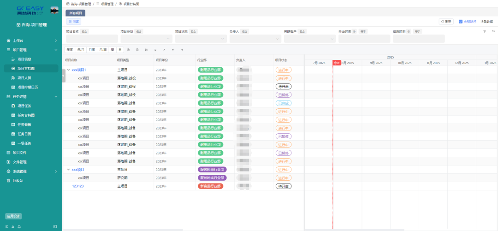Collapse the xxx项目1 tree row

pos(68,70)
